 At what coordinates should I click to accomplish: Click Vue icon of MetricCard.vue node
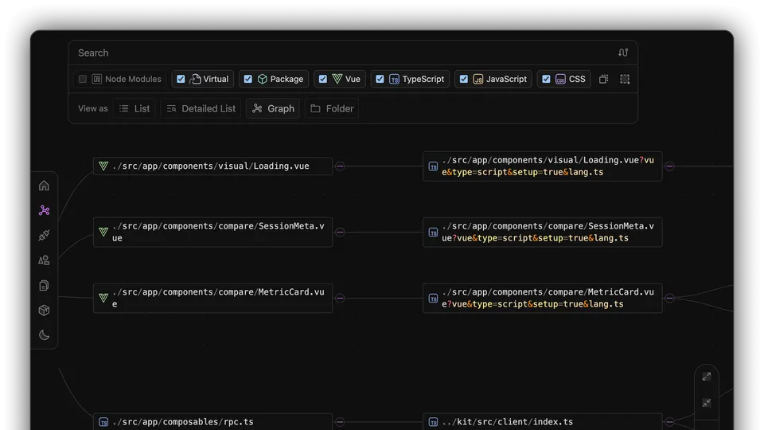[x=103, y=297]
